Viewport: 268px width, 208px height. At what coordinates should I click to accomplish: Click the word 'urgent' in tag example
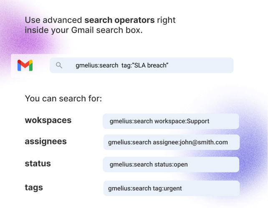coord(173,188)
